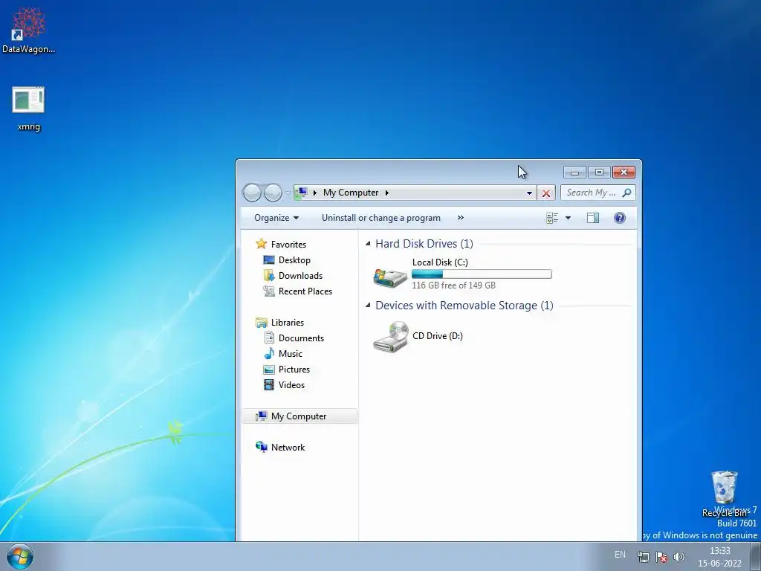This screenshot has height=571, width=761.
Task: Click the 116 GB free of 149 GB text
Action: coord(454,285)
